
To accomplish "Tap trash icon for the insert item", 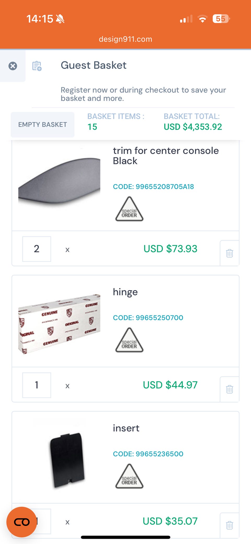I will pos(229,525).
